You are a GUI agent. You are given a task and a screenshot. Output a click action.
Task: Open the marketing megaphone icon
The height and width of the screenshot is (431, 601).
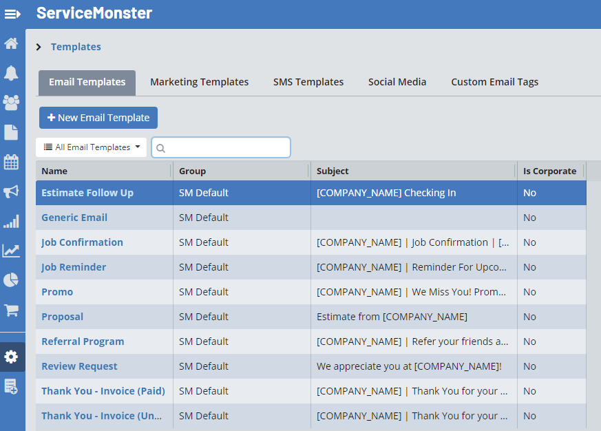click(12, 192)
